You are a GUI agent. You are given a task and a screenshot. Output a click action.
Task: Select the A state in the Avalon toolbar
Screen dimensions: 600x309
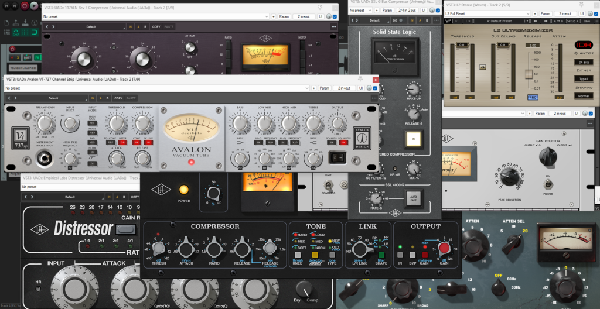click(100, 98)
